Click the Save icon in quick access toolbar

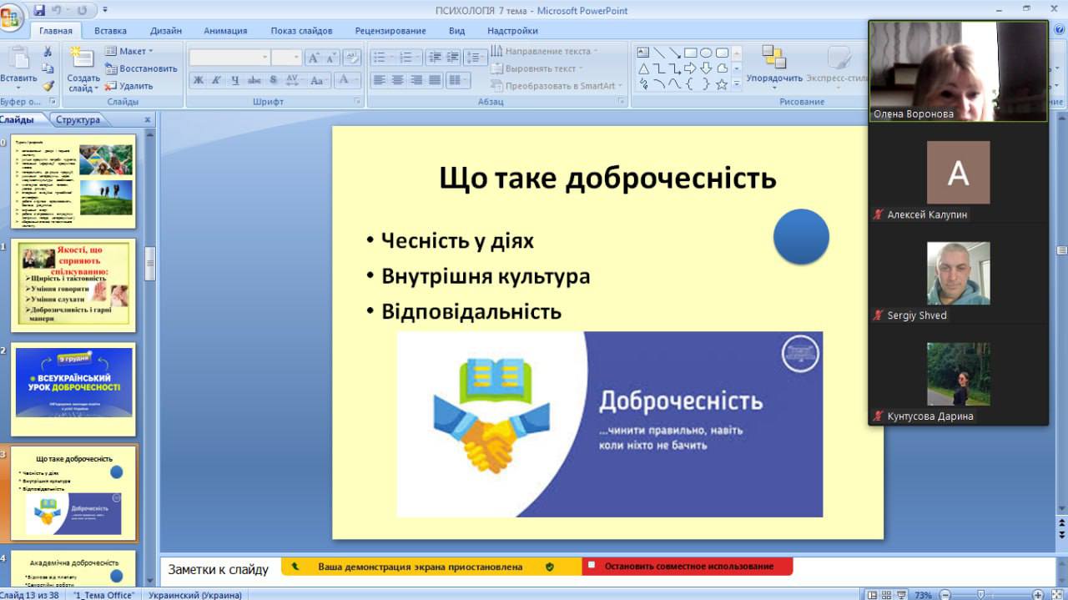pos(40,11)
